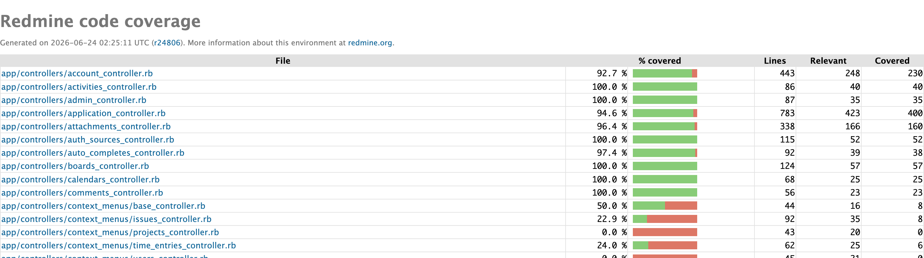The width and height of the screenshot is (924, 258).
Task: Click coverage bar for base_controller.rb row
Action: point(665,206)
